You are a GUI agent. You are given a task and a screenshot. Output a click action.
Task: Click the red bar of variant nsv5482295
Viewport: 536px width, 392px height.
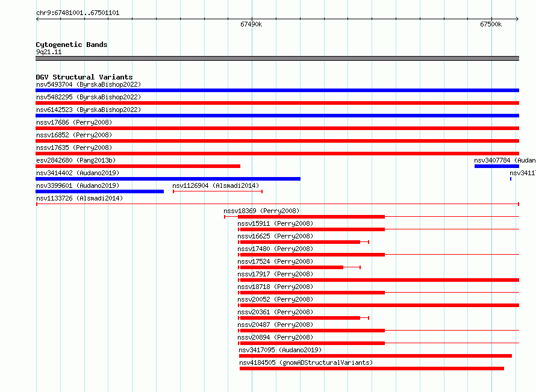pyautogui.click(x=277, y=103)
